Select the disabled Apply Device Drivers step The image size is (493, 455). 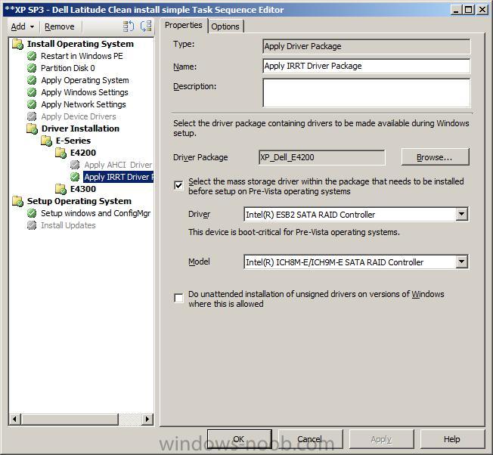[79, 116]
